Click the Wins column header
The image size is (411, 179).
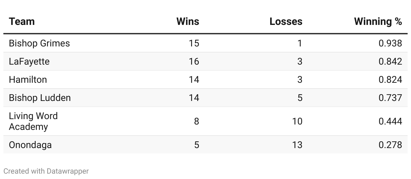coord(188,22)
